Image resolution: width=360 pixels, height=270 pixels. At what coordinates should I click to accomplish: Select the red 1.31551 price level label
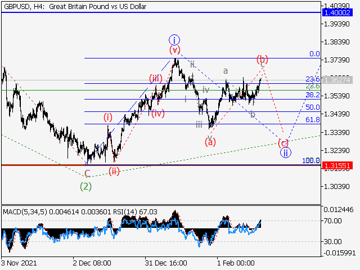pyautogui.click(x=337, y=165)
